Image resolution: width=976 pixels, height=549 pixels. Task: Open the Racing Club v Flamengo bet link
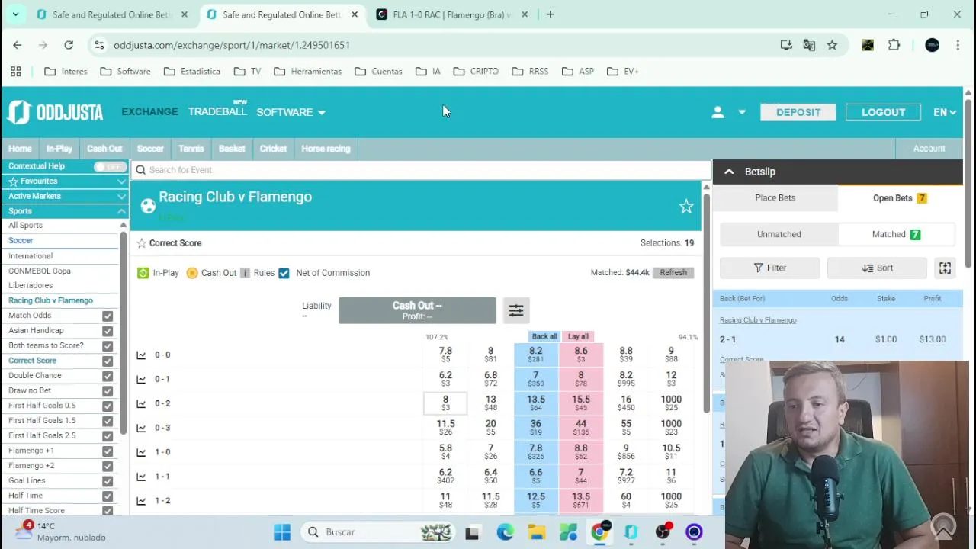pyautogui.click(x=758, y=320)
